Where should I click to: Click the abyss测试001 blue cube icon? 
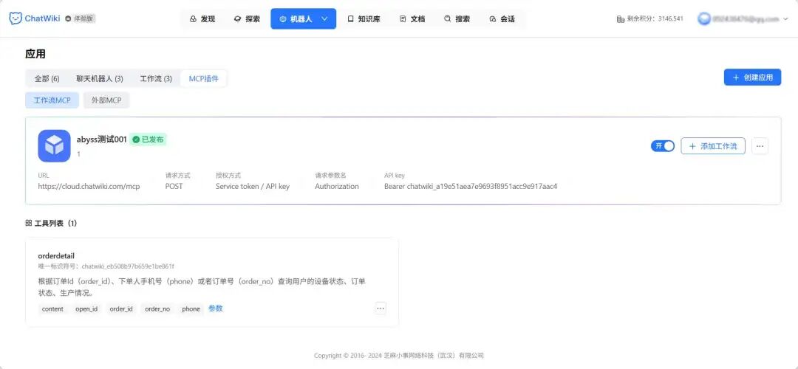tap(54, 146)
